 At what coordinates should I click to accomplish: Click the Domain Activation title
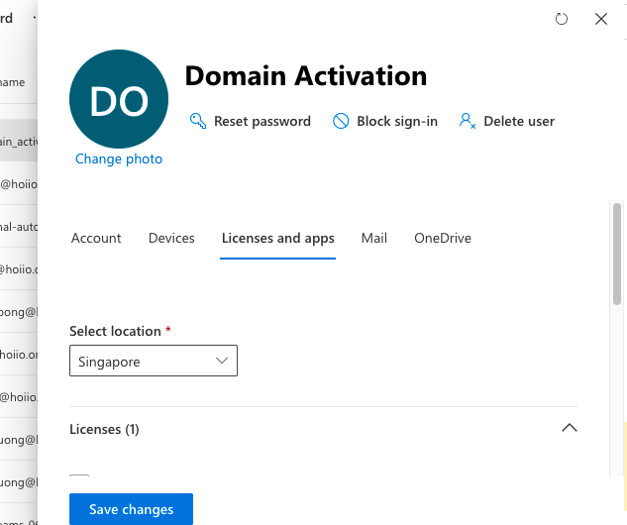coord(306,75)
